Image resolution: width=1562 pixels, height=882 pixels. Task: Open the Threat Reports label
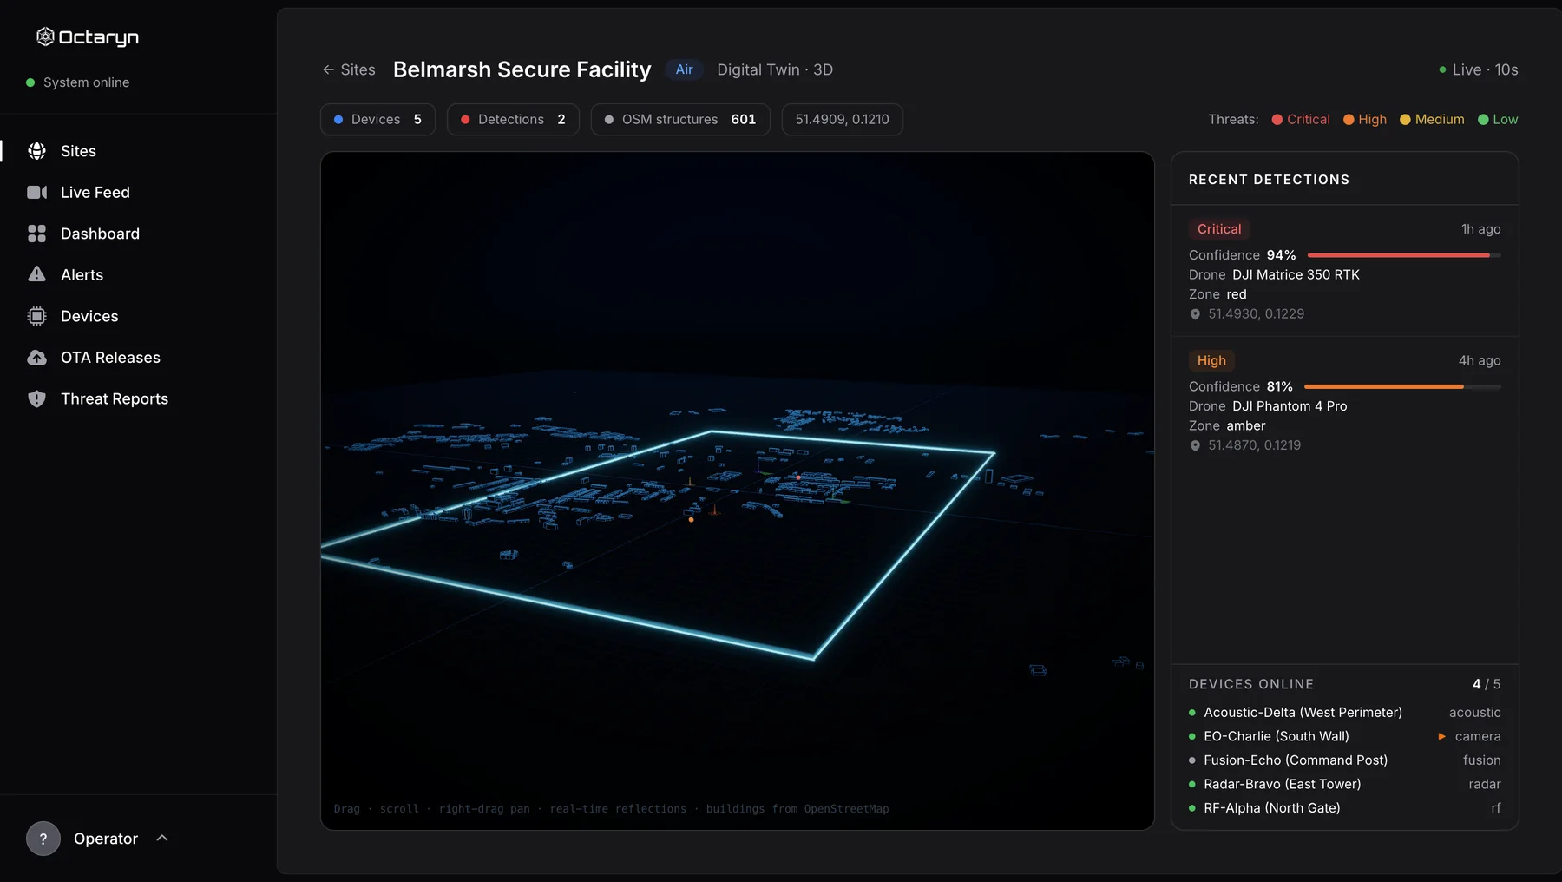click(115, 398)
